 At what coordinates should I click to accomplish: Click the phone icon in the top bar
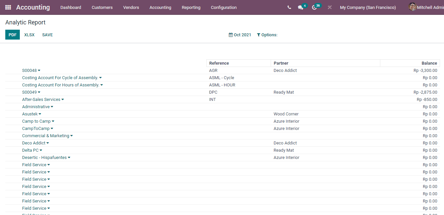coord(289,7)
